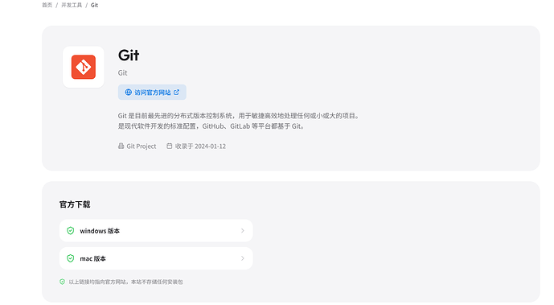This screenshot has height=305, width=554.
Task: Click the publisher icon next to Git Project
Action: click(x=121, y=146)
